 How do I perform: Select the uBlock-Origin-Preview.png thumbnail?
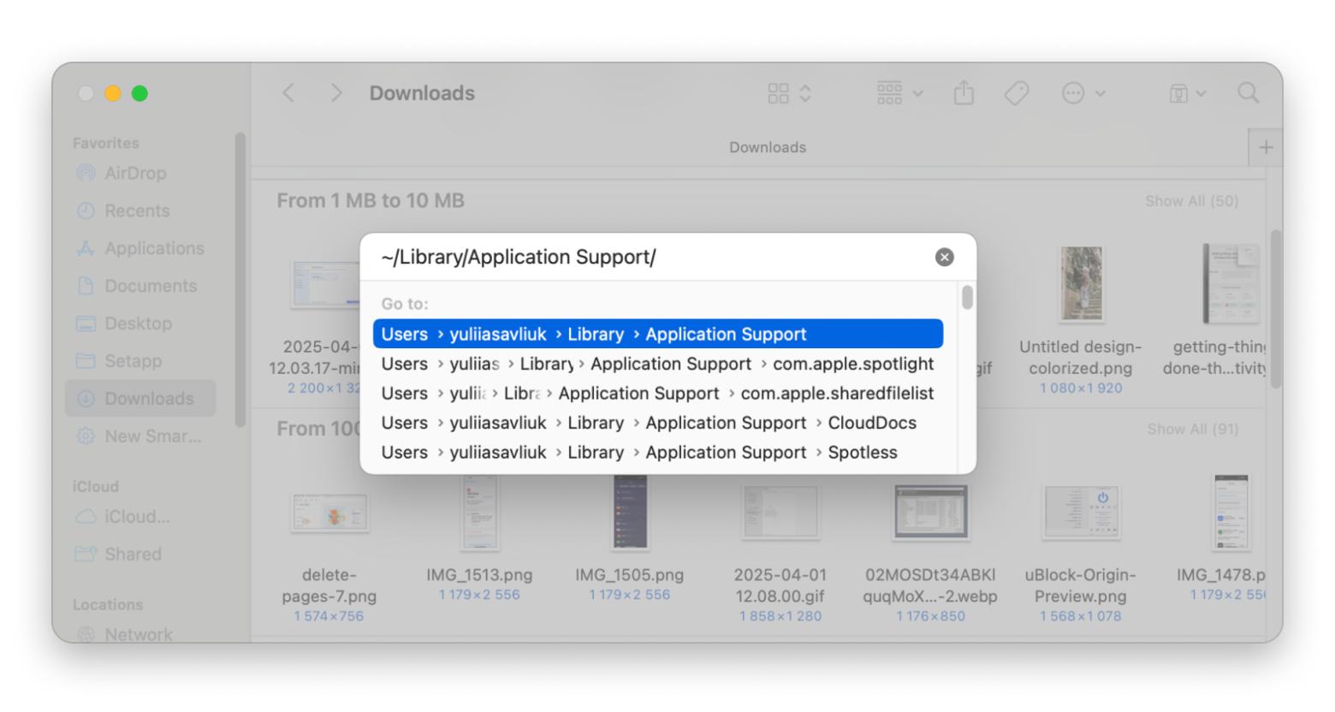(1081, 512)
